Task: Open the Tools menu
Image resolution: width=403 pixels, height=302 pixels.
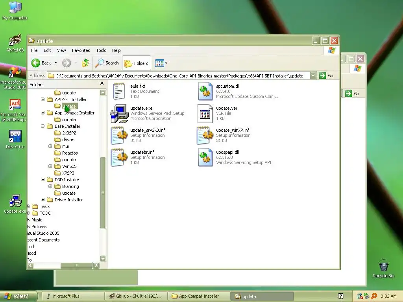Action: point(101,50)
